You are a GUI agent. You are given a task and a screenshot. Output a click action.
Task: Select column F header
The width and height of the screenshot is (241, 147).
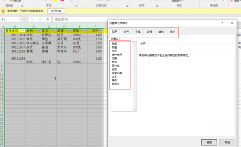tap(95, 27)
